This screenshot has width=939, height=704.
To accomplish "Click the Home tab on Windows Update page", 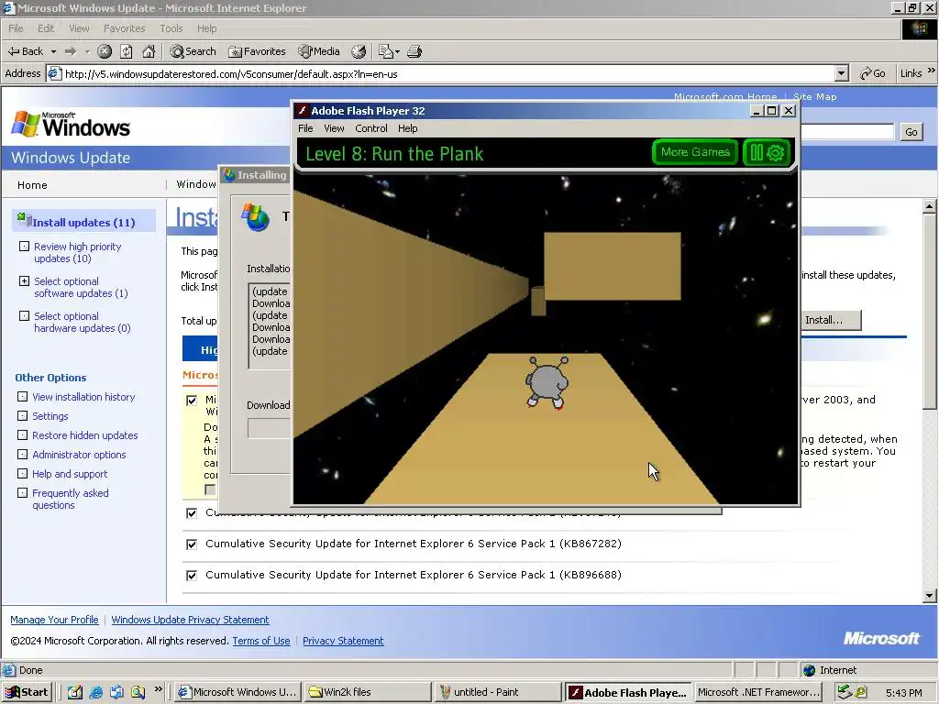I will 32,185.
